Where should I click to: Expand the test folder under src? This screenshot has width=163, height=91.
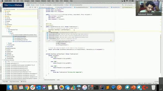coord(7,43)
